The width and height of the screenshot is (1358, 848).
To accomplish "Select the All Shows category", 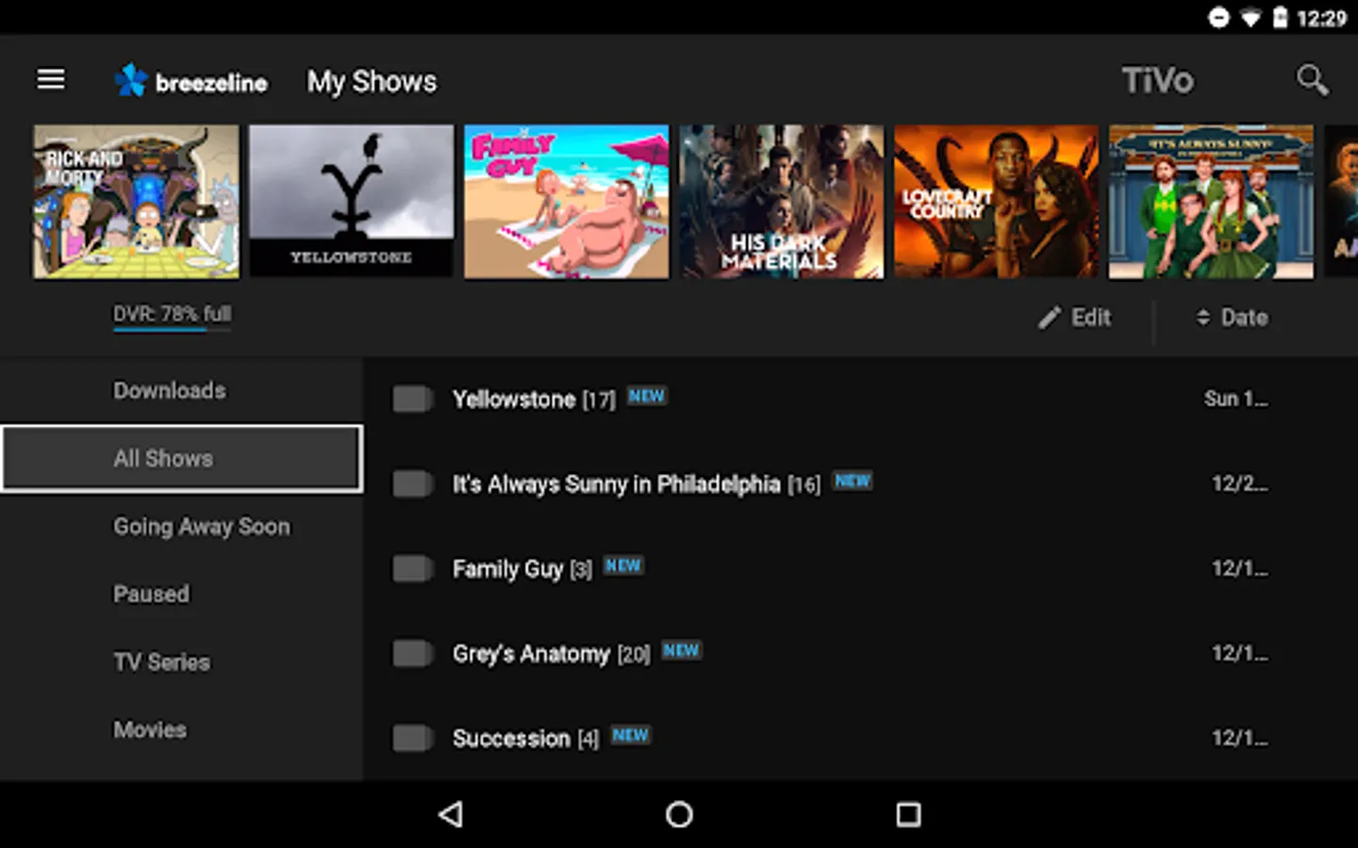I will click(x=181, y=458).
